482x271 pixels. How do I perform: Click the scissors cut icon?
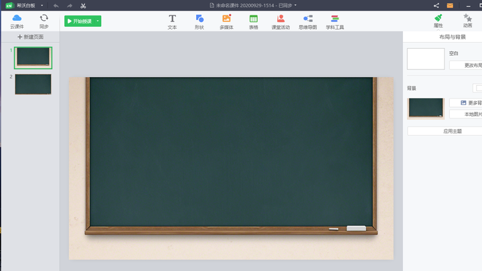click(83, 5)
